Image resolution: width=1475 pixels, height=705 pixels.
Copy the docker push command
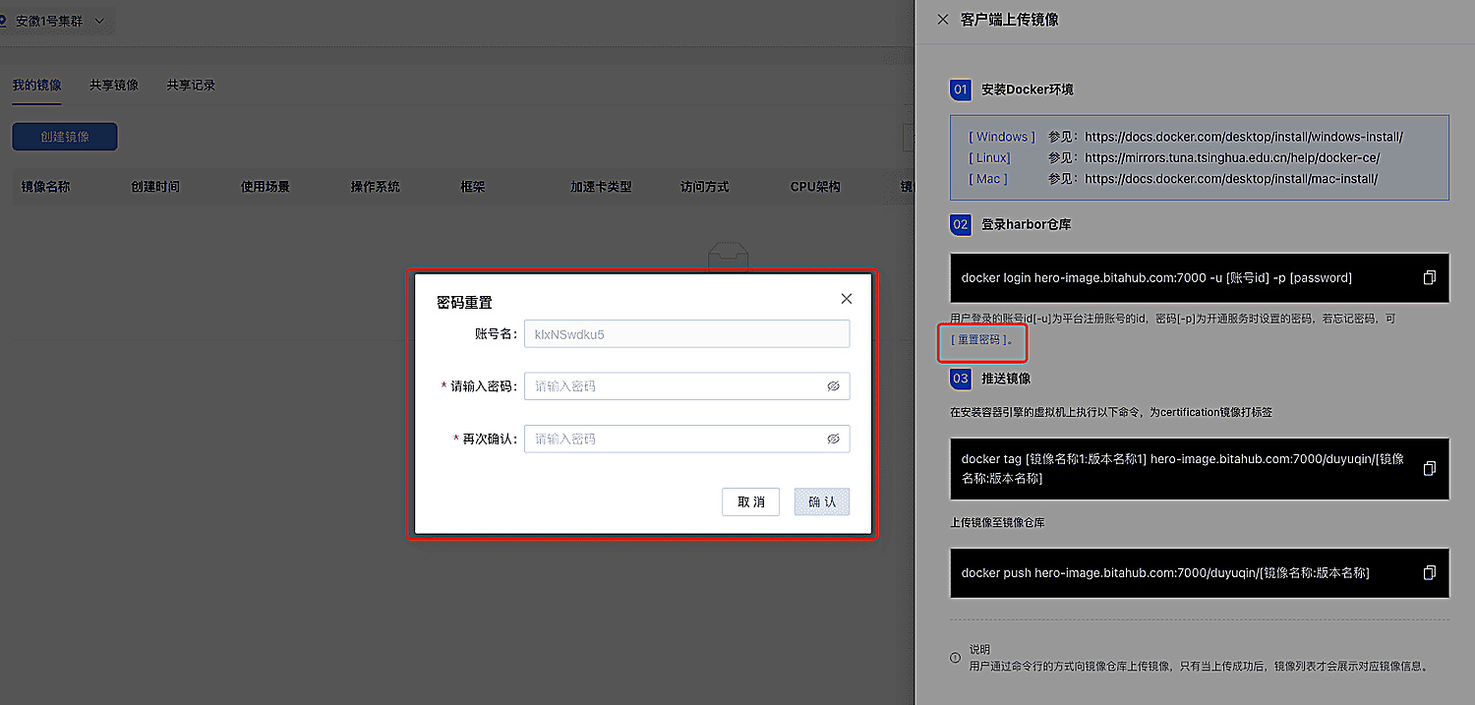[x=1430, y=572]
